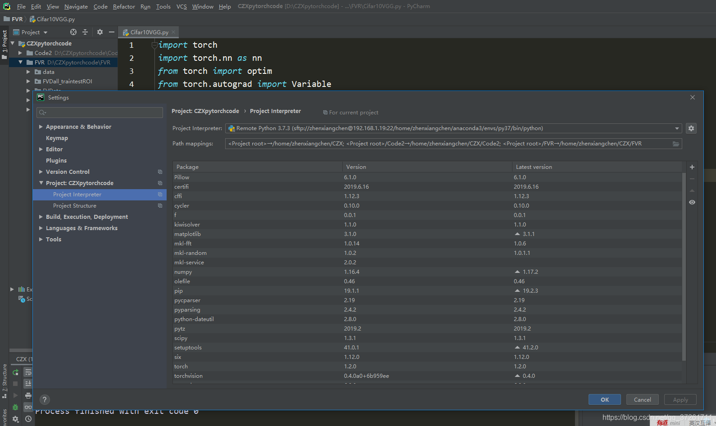This screenshot has height=426, width=716.
Task: Open the File menu
Action: click(21, 6)
